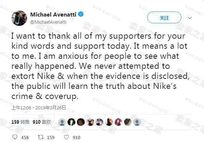Viewport: 204px width, 142px height.
Task: Click the third dark round liker avatar
Action: (x=81, y=122)
